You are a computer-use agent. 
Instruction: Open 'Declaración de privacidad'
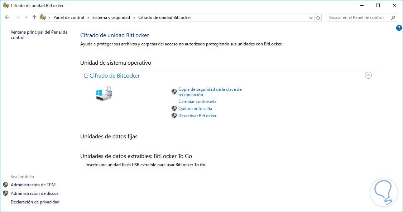tap(35, 202)
